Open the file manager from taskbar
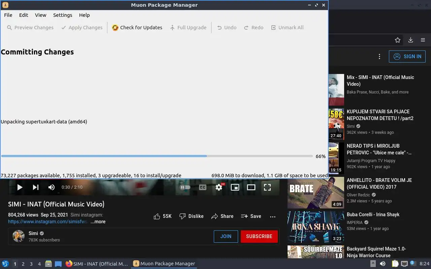 pyautogui.click(x=48, y=264)
